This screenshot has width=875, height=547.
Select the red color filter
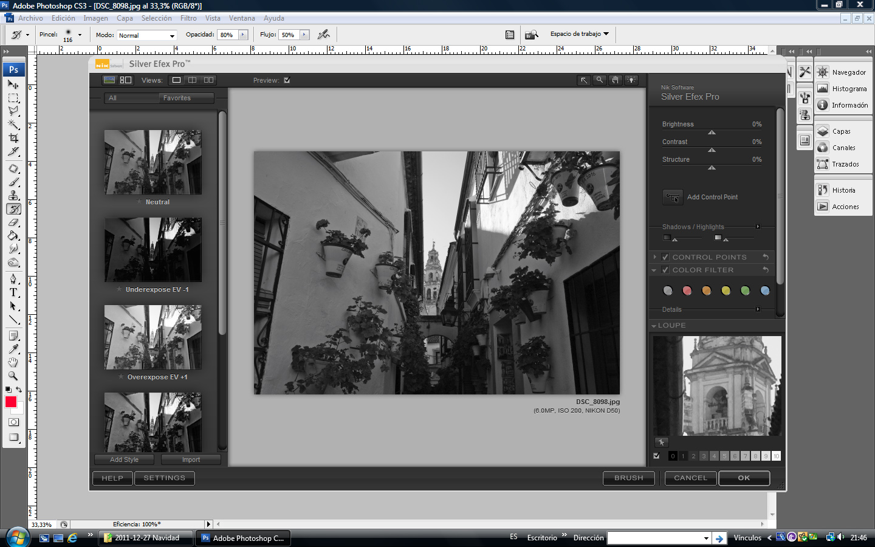pos(687,291)
